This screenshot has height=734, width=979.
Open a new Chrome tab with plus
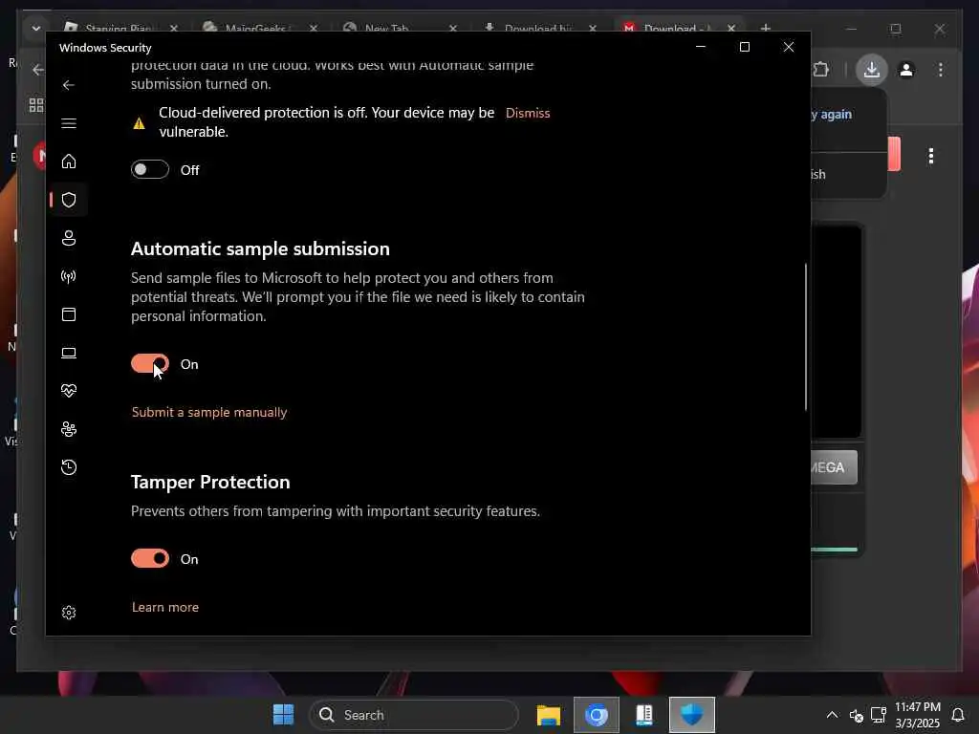pos(766,28)
